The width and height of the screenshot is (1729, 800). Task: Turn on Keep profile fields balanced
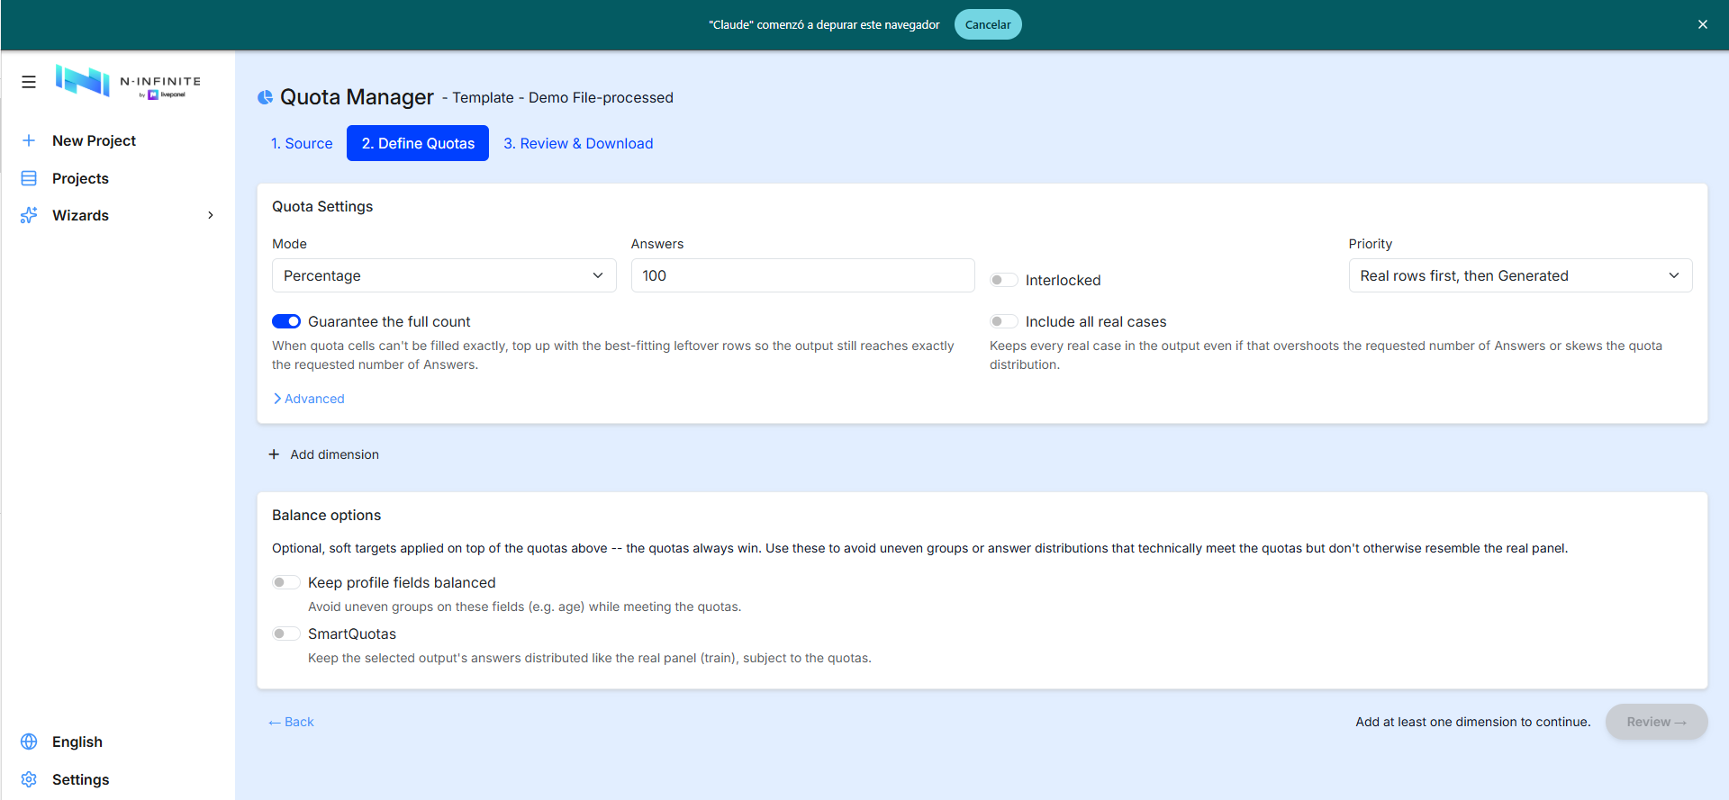pyautogui.click(x=286, y=582)
